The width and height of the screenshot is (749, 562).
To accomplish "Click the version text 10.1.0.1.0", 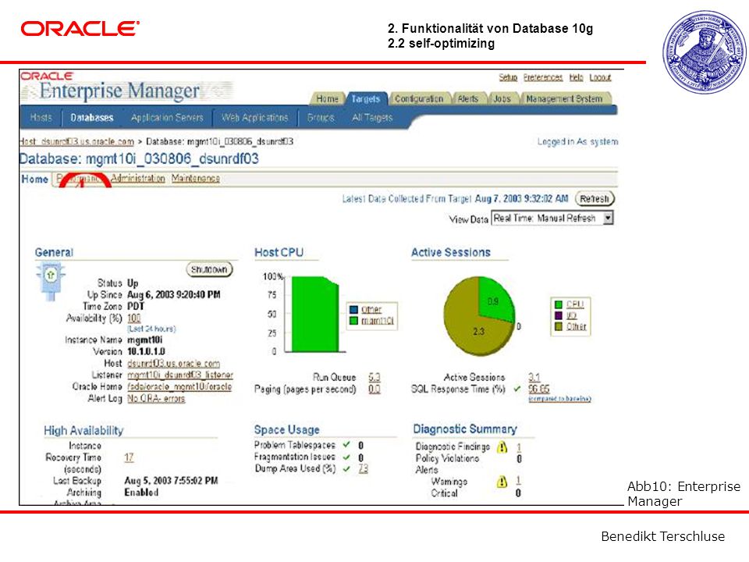I will point(146,352).
